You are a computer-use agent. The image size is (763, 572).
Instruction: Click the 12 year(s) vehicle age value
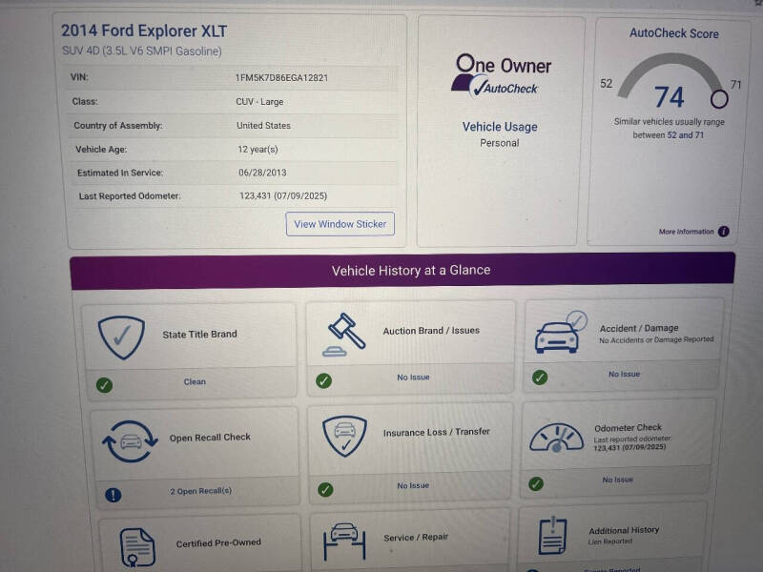(x=258, y=149)
